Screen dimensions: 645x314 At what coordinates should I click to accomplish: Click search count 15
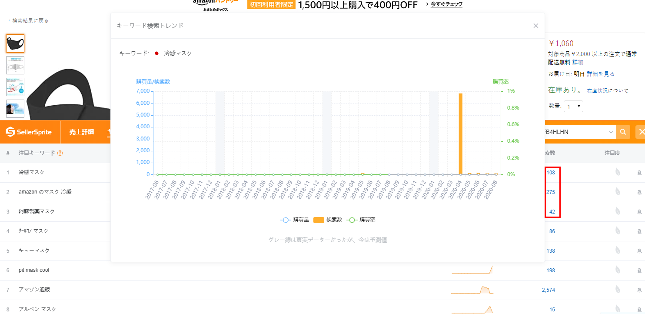pyautogui.click(x=552, y=310)
